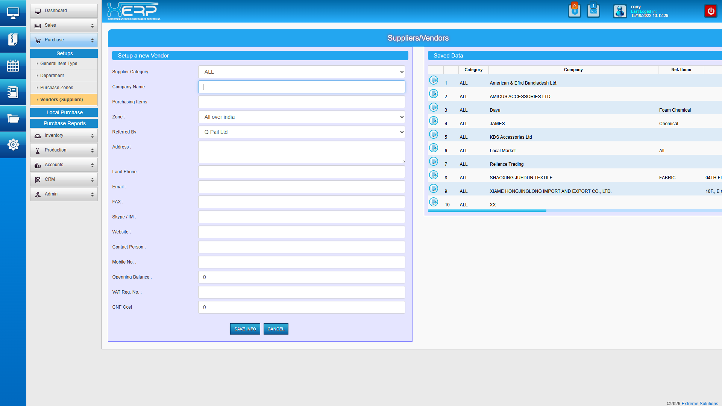722x406 pixels.
Task: Open settings gear icon in left sidebar
Action: (13, 145)
